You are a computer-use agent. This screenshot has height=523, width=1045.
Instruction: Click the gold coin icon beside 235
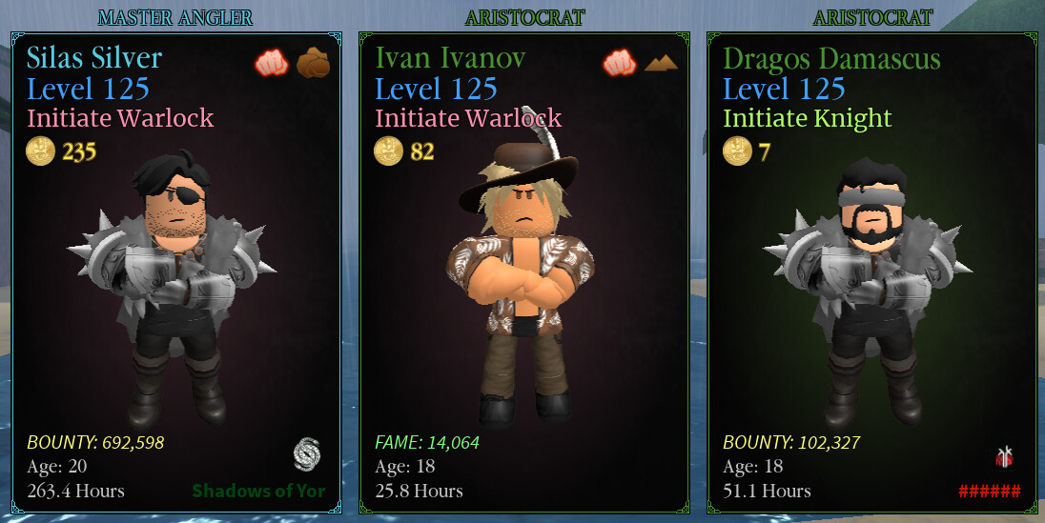pyautogui.click(x=40, y=151)
